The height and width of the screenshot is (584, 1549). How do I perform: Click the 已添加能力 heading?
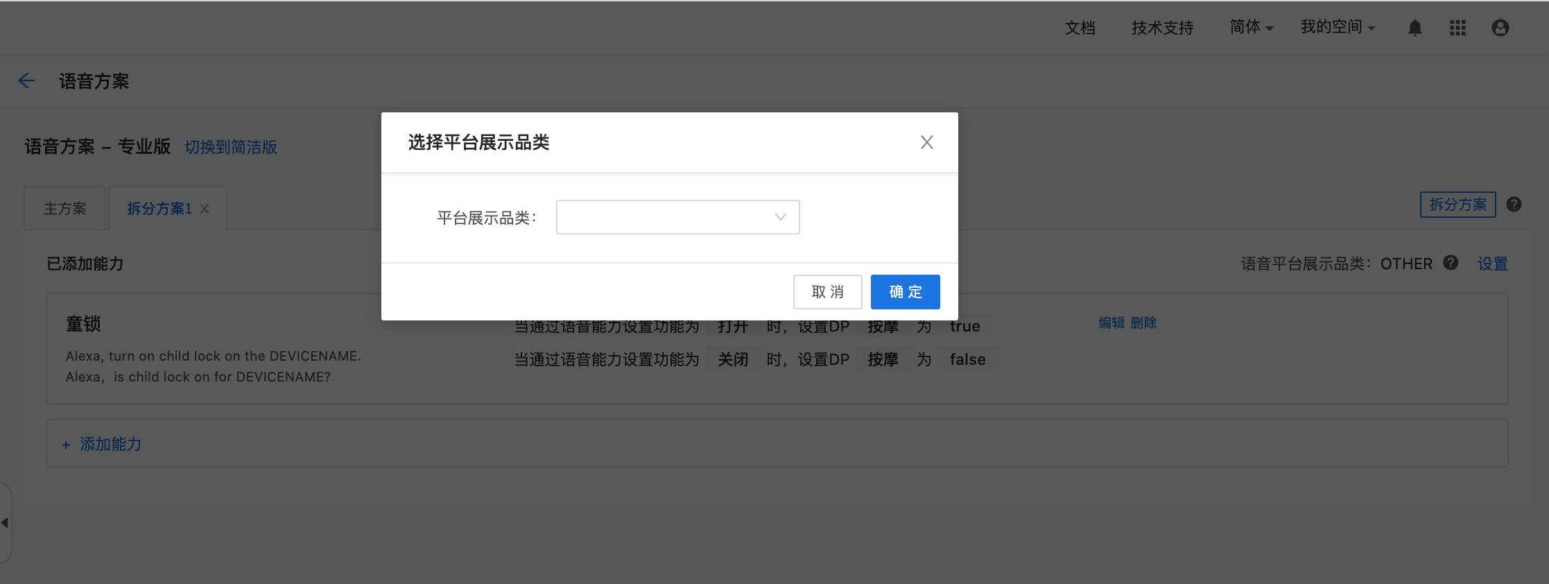click(x=85, y=264)
